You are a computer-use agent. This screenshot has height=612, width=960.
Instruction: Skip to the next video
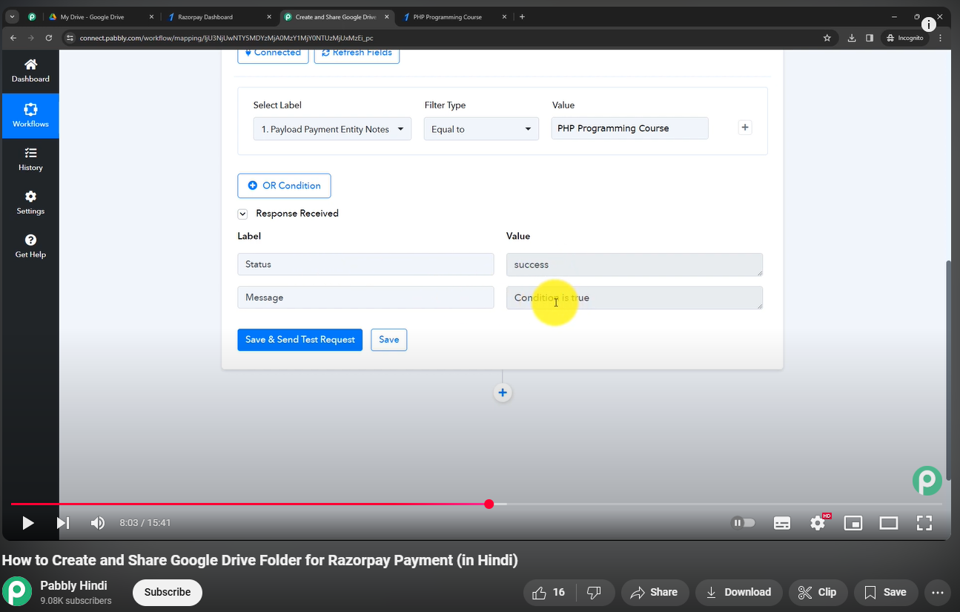(63, 523)
